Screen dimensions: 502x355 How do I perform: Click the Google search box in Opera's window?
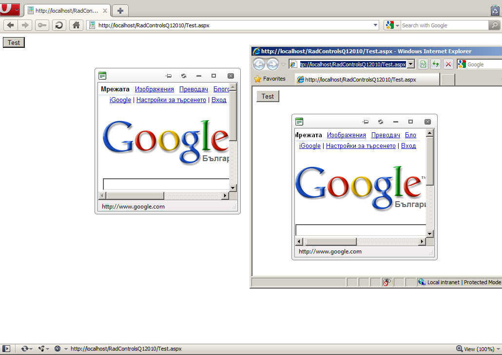[166, 184]
